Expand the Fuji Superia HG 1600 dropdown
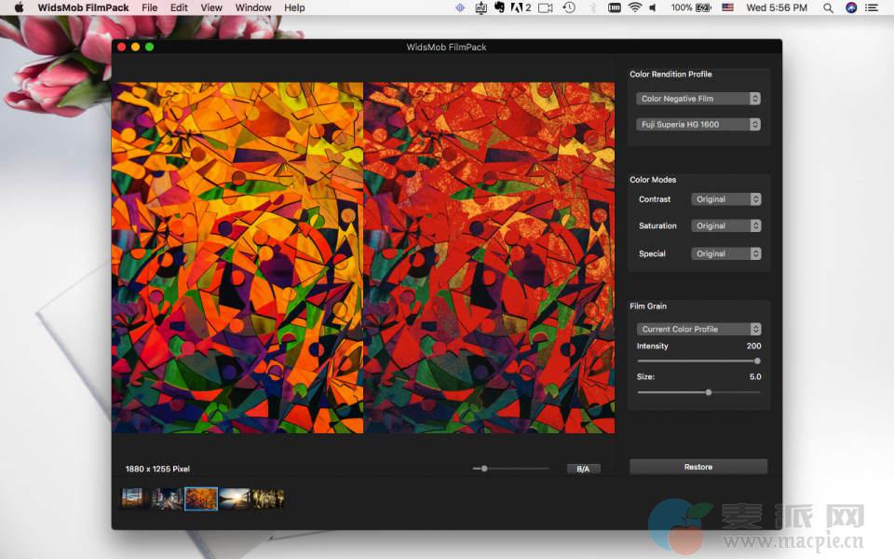Viewport: 894px width, 559px height. [698, 125]
